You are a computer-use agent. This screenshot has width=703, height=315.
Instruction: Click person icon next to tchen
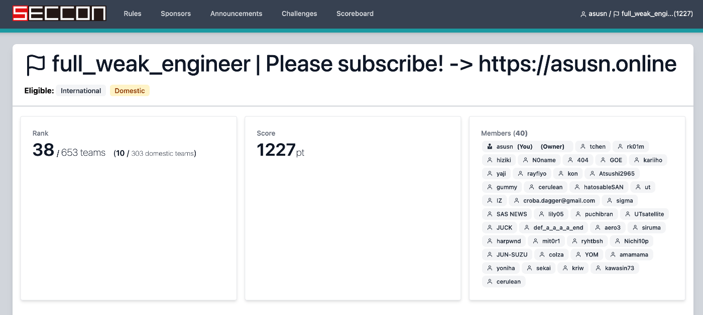(x=583, y=147)
